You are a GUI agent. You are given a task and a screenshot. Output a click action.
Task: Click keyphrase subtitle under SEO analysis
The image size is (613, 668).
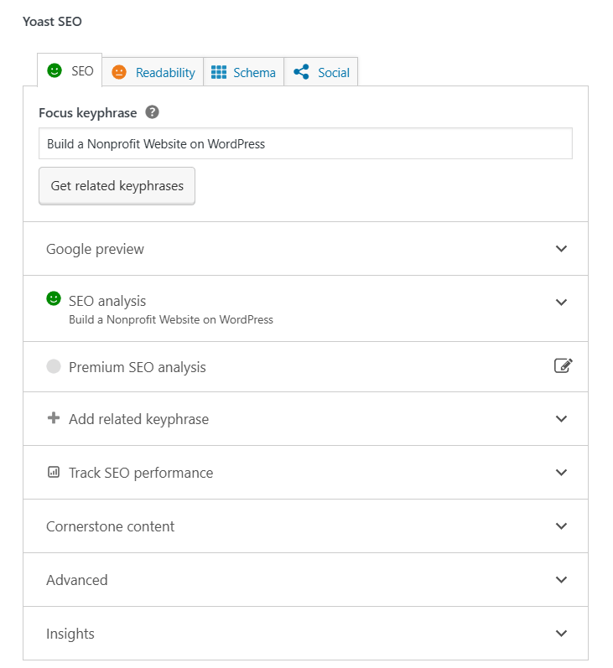point(171,319)
